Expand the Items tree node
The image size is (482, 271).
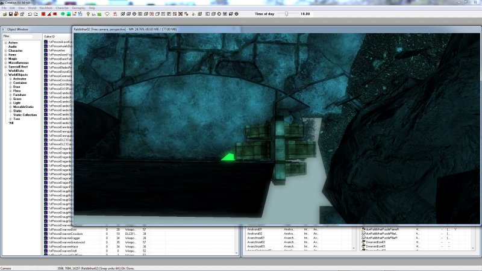6,55
